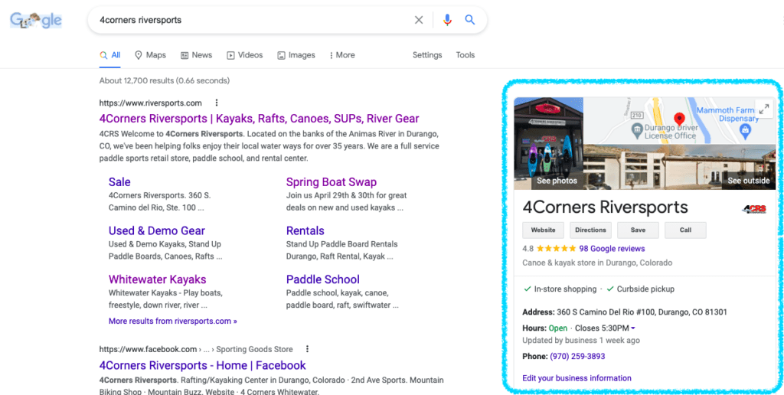784x395 pixels.
Task: Open options dots beside riversports.com URL
Action: pyautogui.click(x=217, y=103)
